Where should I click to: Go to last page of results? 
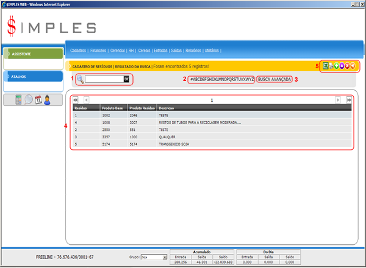pyautogui.click(x=349, y=99)
